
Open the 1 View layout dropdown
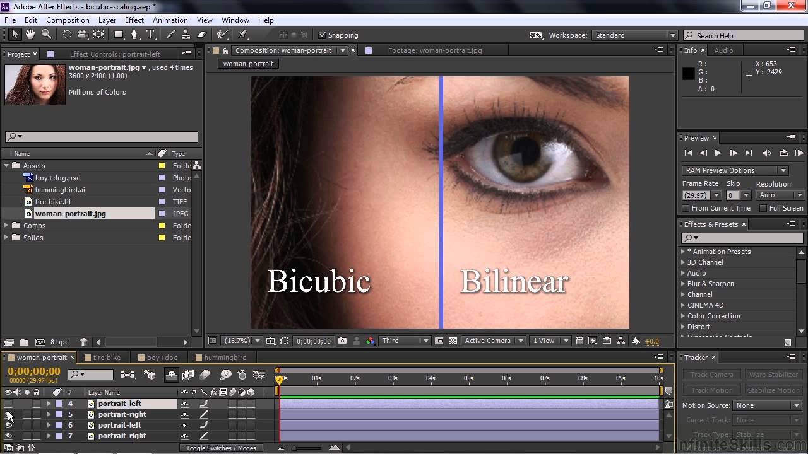point(549,340)
